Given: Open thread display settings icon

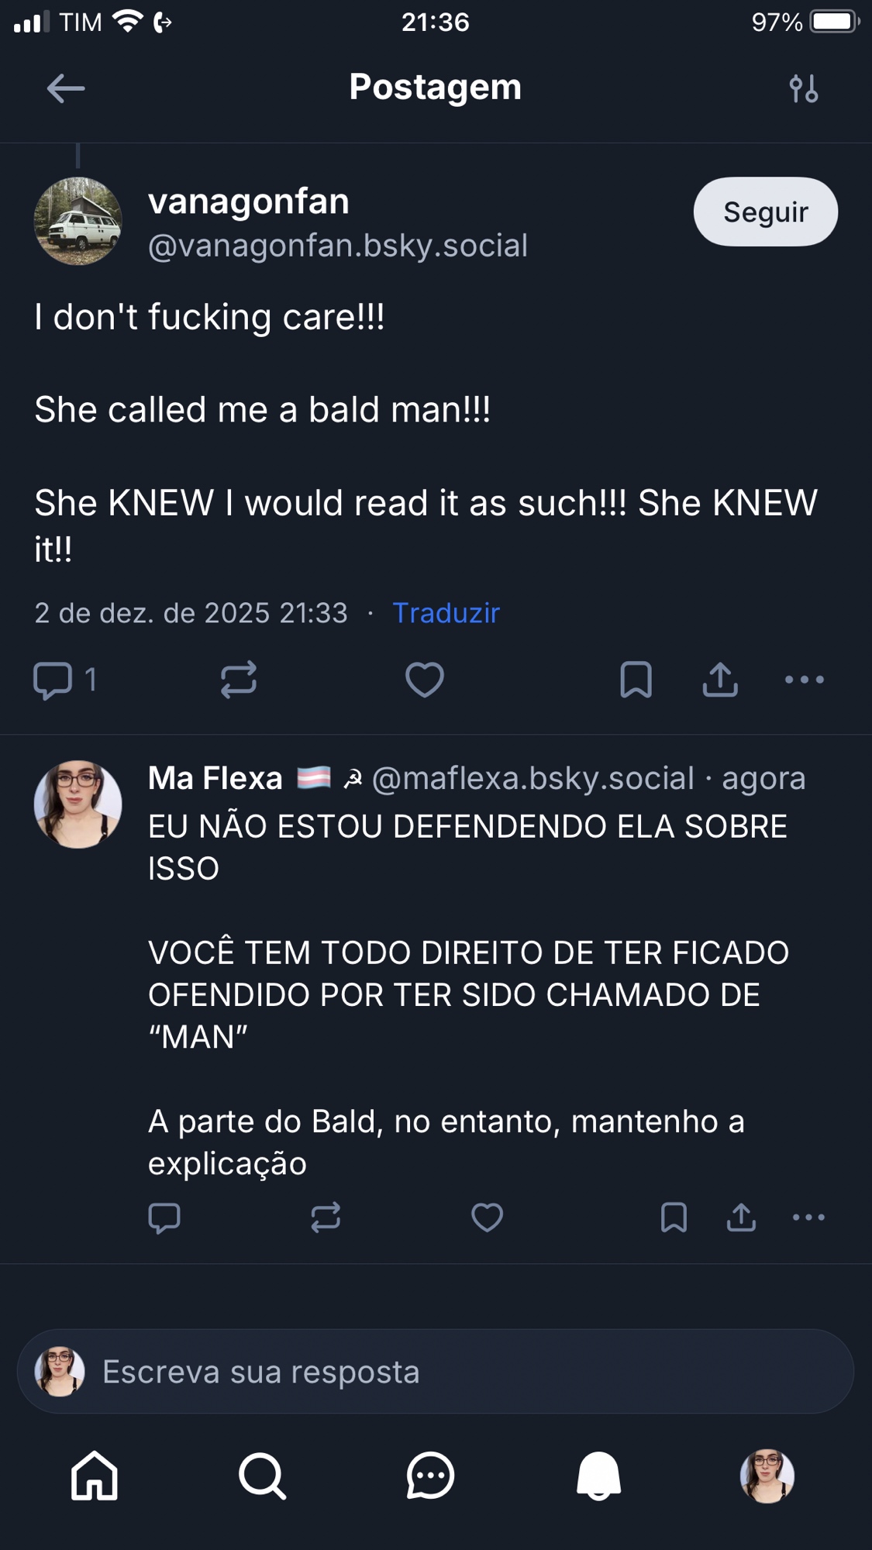Looking at the screenshot, I should pos(804,88).
